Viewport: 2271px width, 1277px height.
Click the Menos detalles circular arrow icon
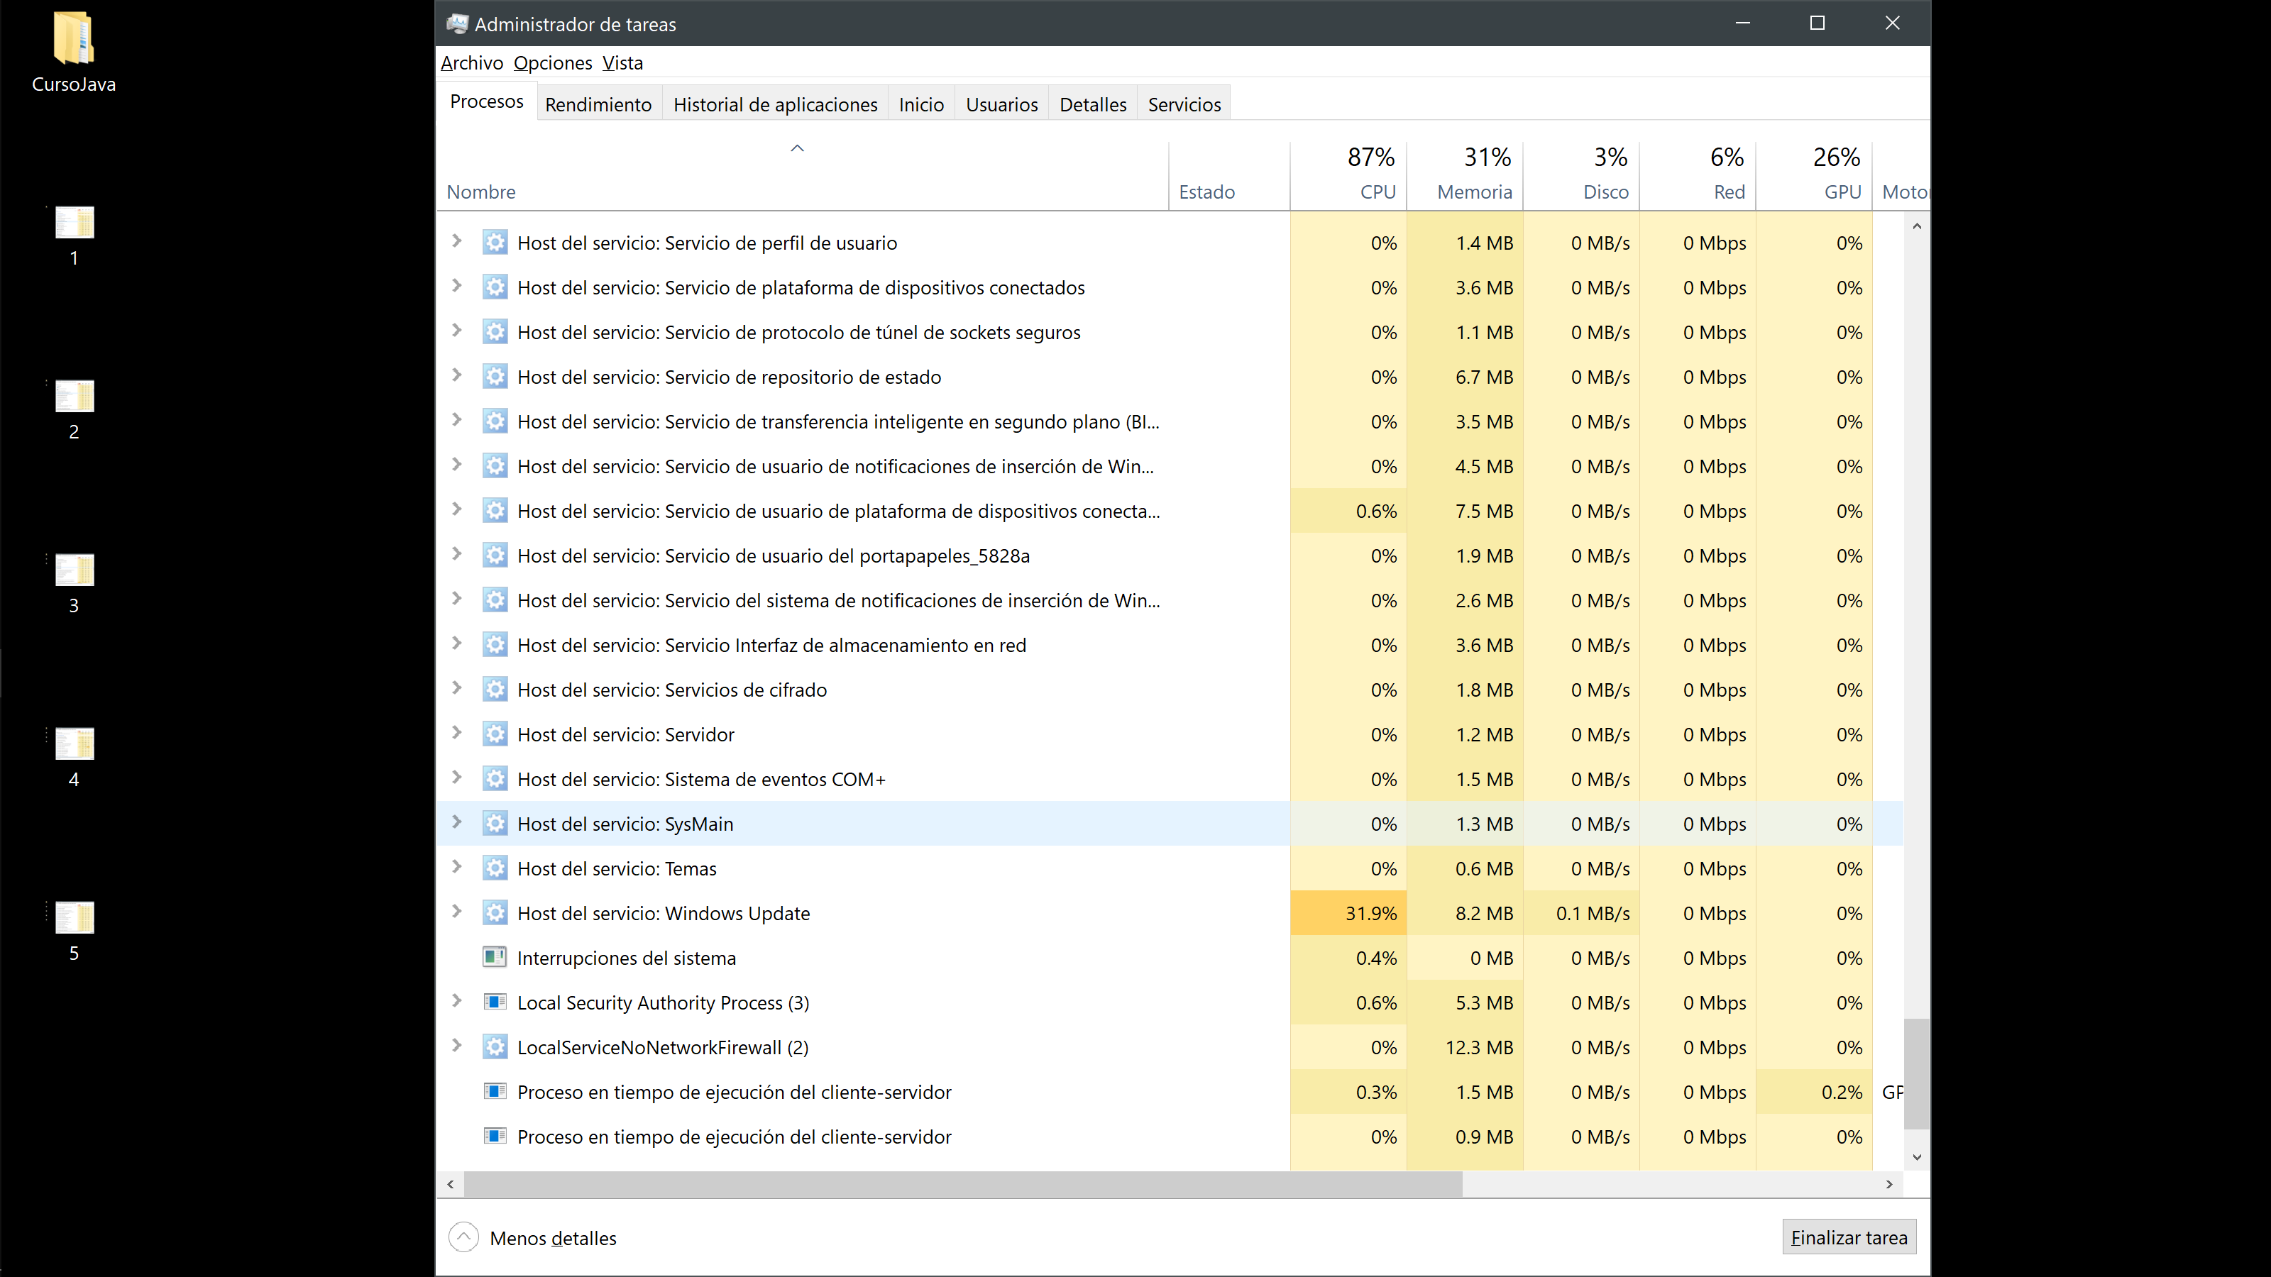[463, 1237]
